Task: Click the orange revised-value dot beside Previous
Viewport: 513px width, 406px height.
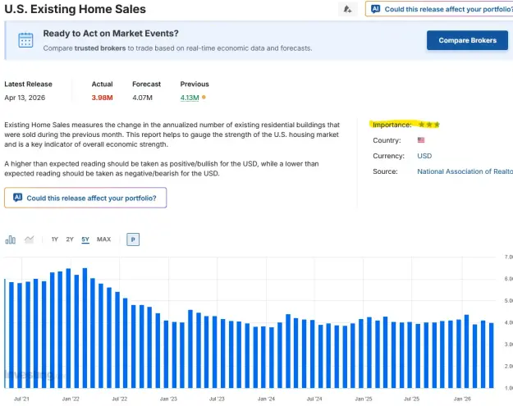Action: pyautogui.click(x=204, y=97)
